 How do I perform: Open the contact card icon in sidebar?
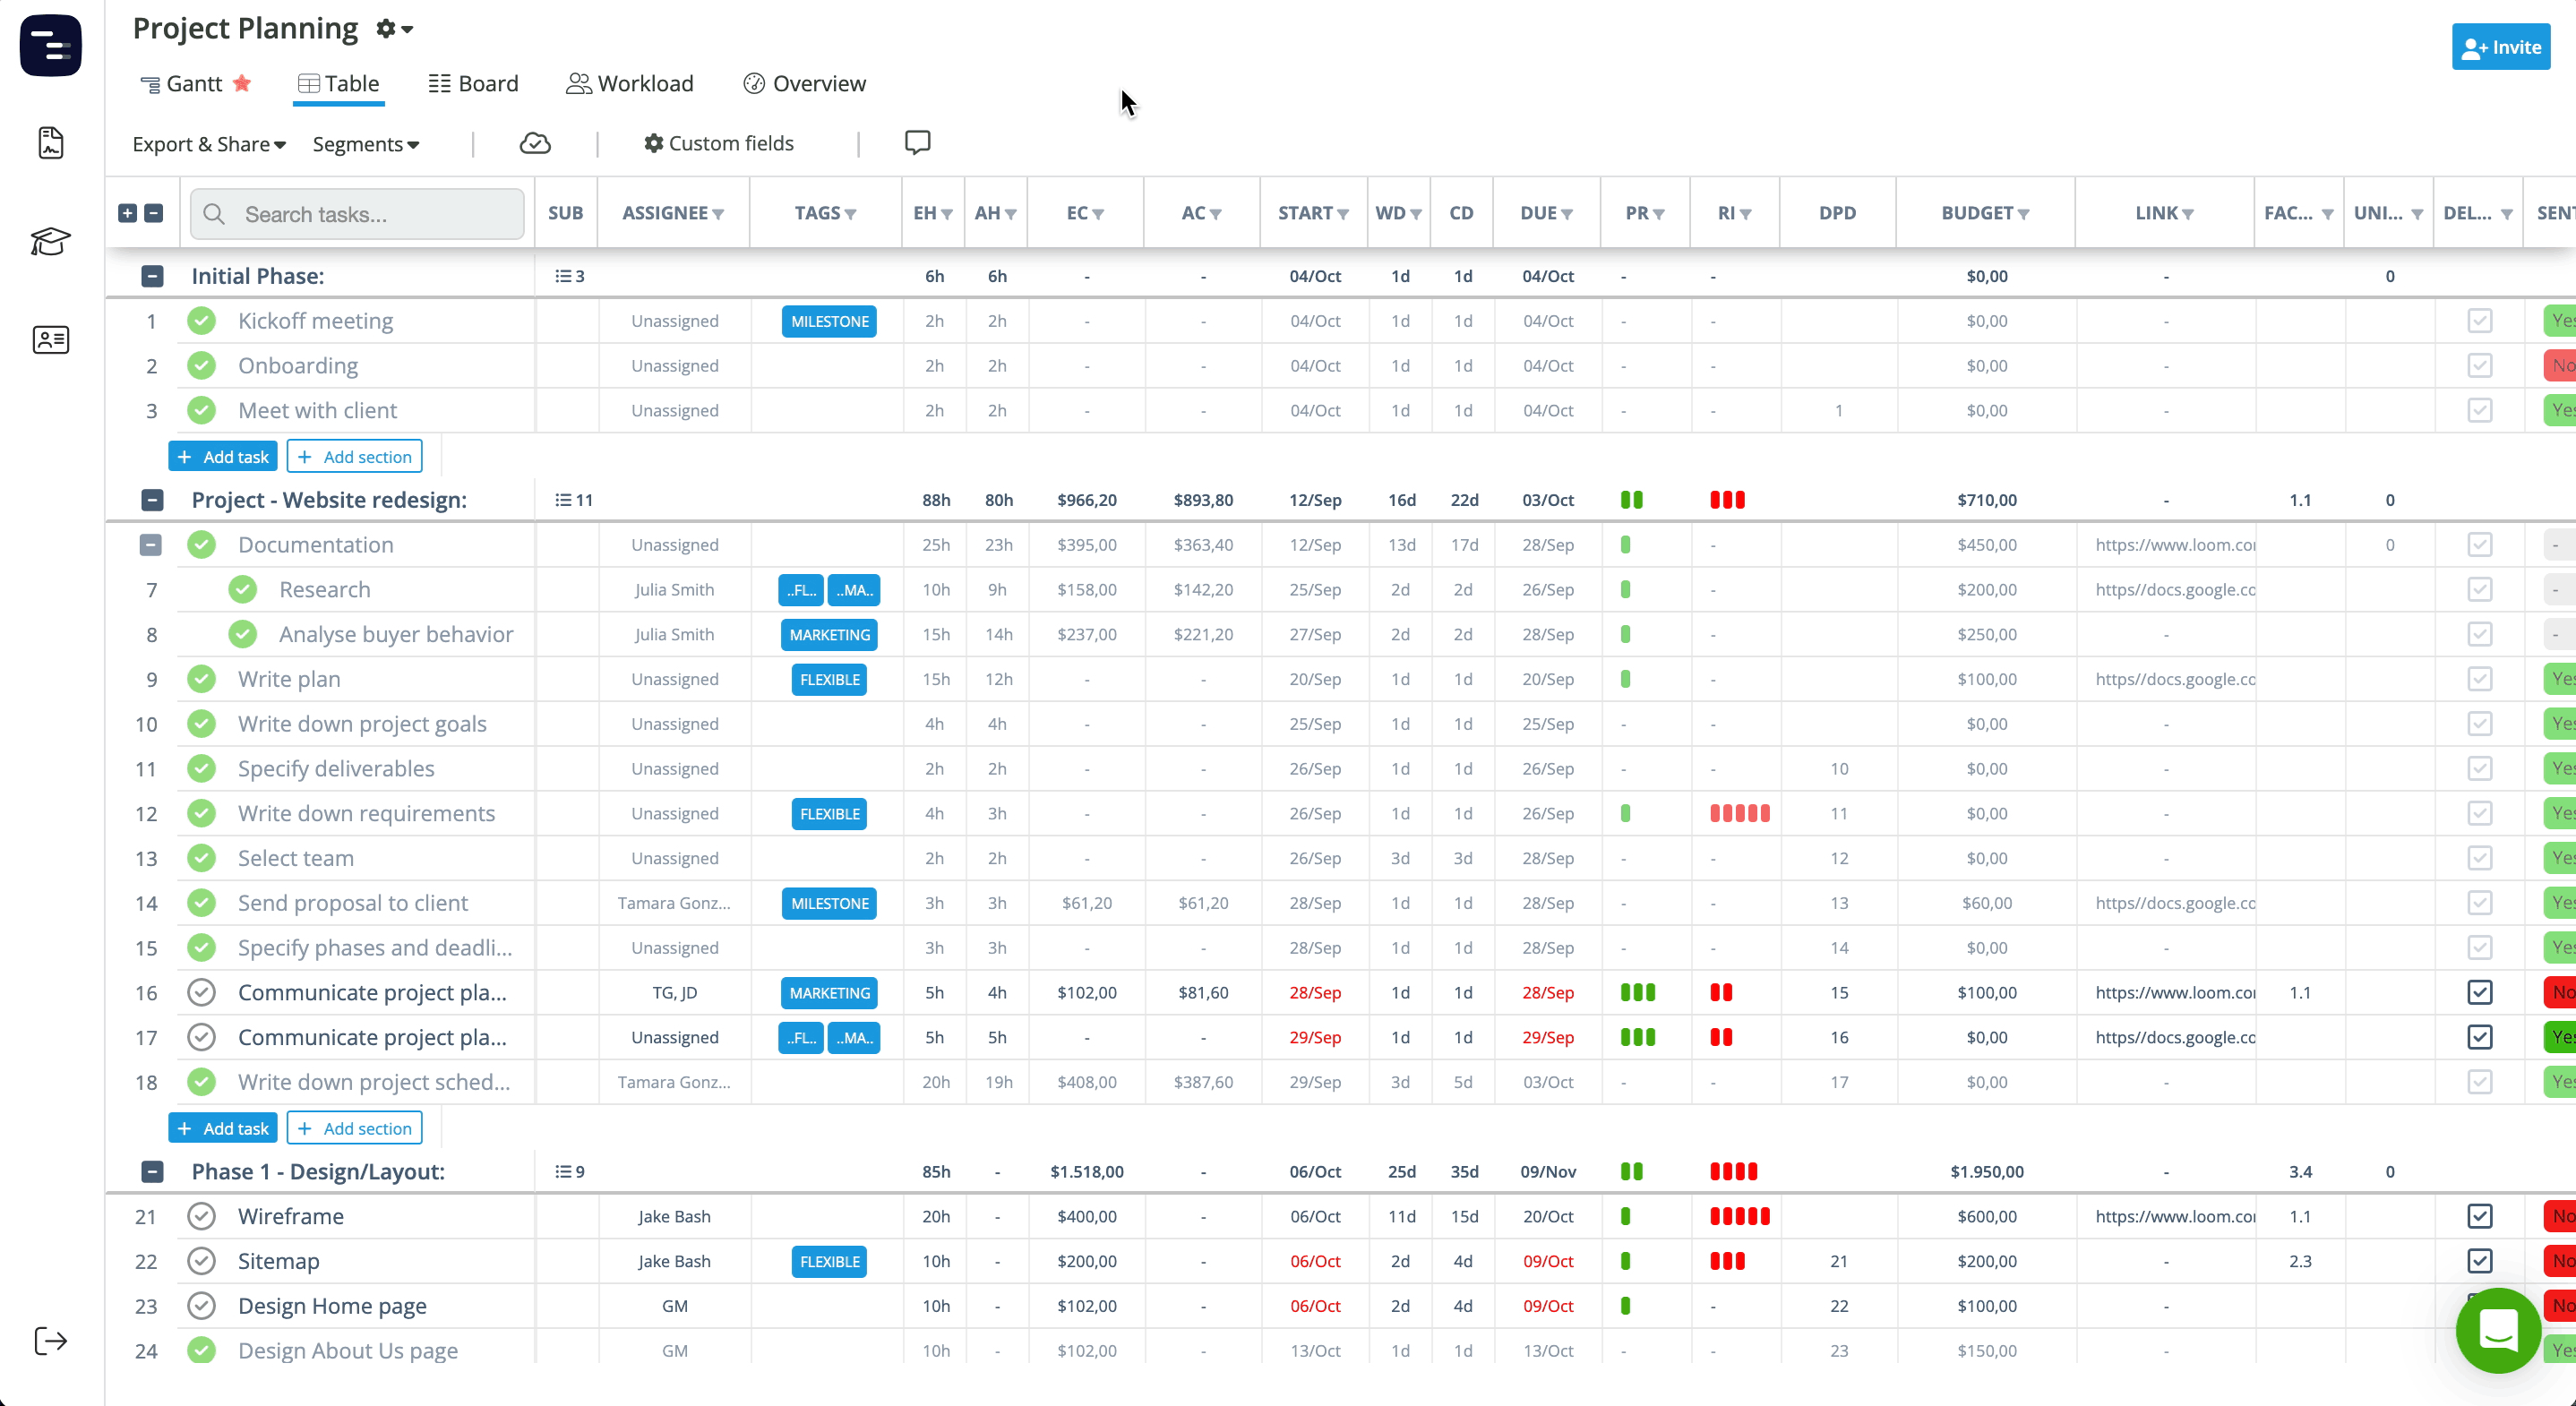click(x=50, y=340)
